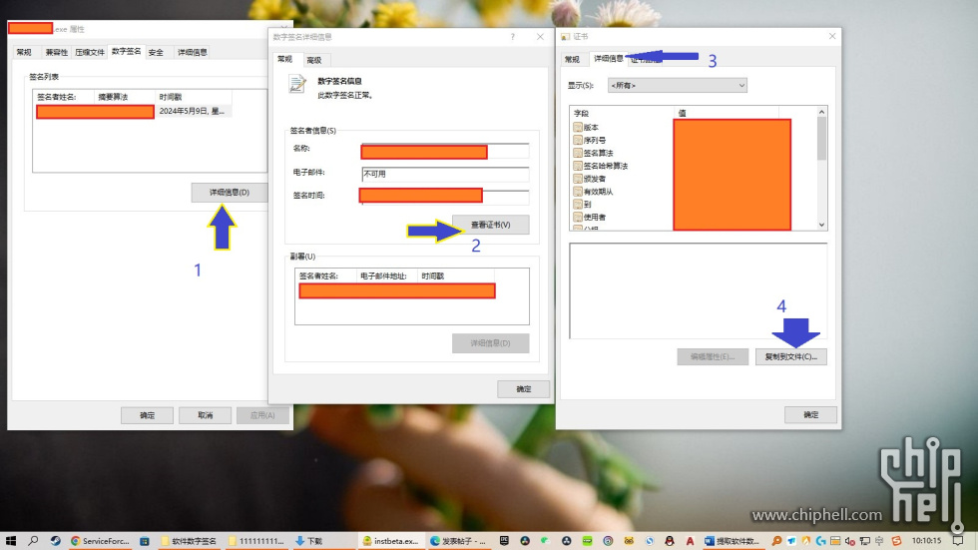This screenshot has width=978, height=550.
Task: Click the 2024年5月9日 timestamp cell
Action: coord(192,111)
